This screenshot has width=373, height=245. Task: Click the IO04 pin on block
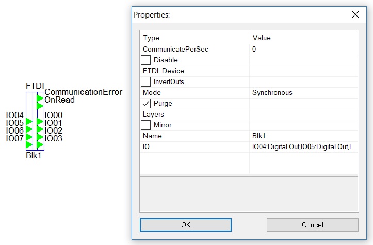click(29, 122)
